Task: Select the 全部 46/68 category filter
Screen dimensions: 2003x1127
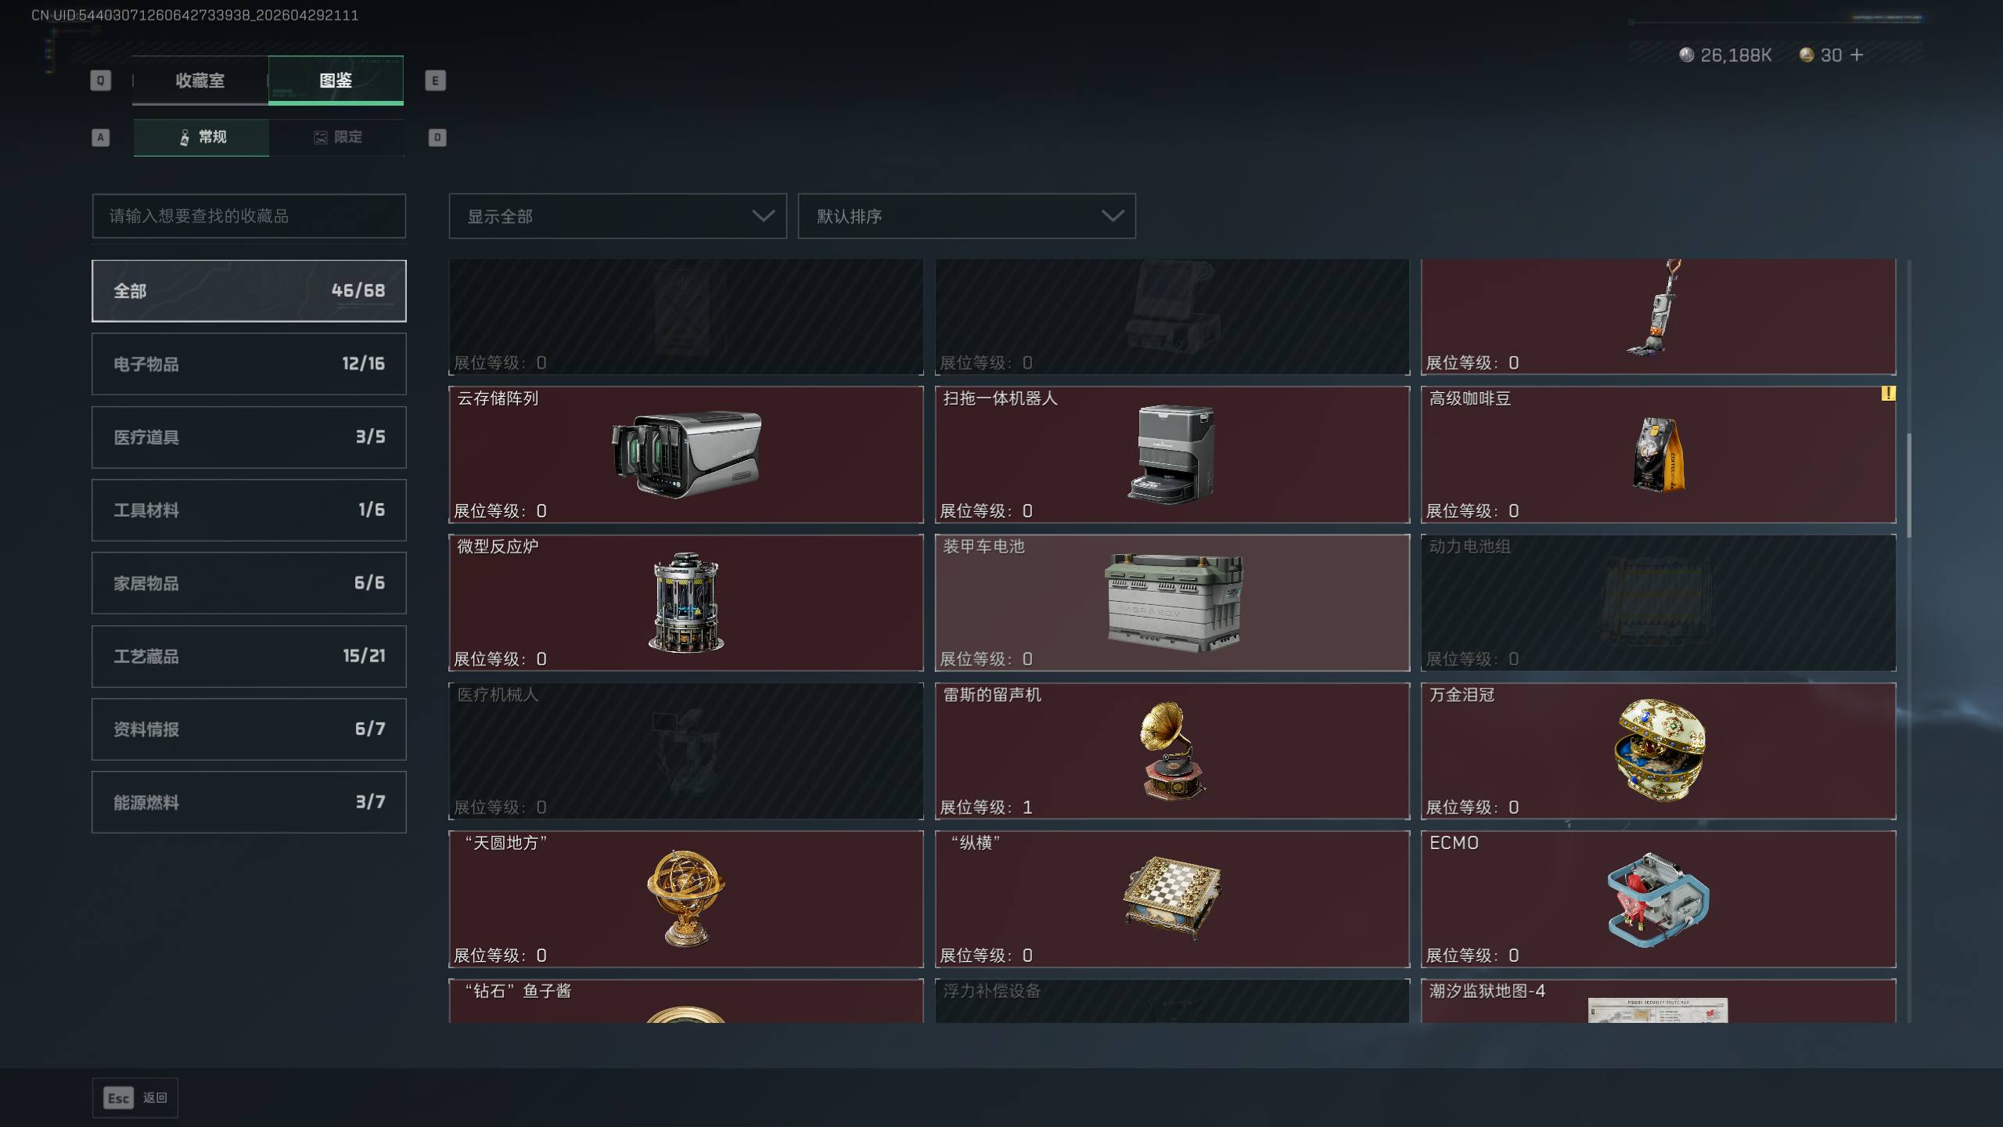Action: [249, 291]
